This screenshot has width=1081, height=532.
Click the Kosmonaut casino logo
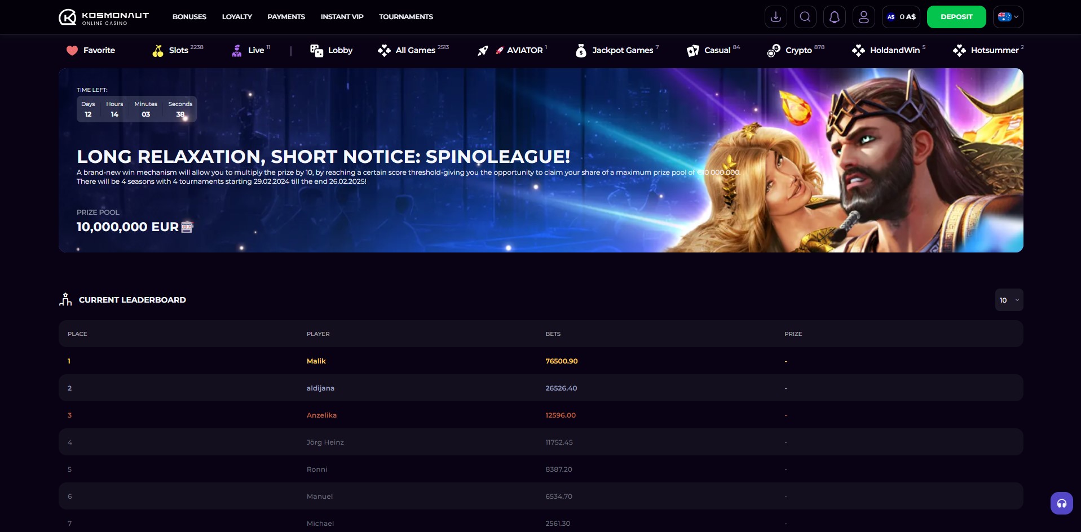point(104,17)
